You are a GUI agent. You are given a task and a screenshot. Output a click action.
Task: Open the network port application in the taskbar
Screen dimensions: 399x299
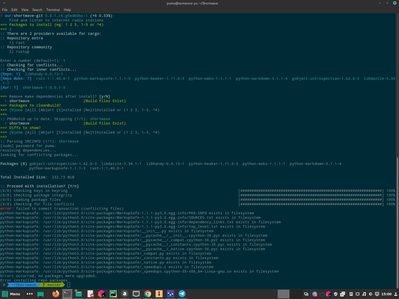click(136, 294)
